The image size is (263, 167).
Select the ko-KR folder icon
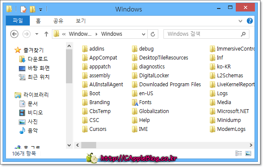pos(212,67)
